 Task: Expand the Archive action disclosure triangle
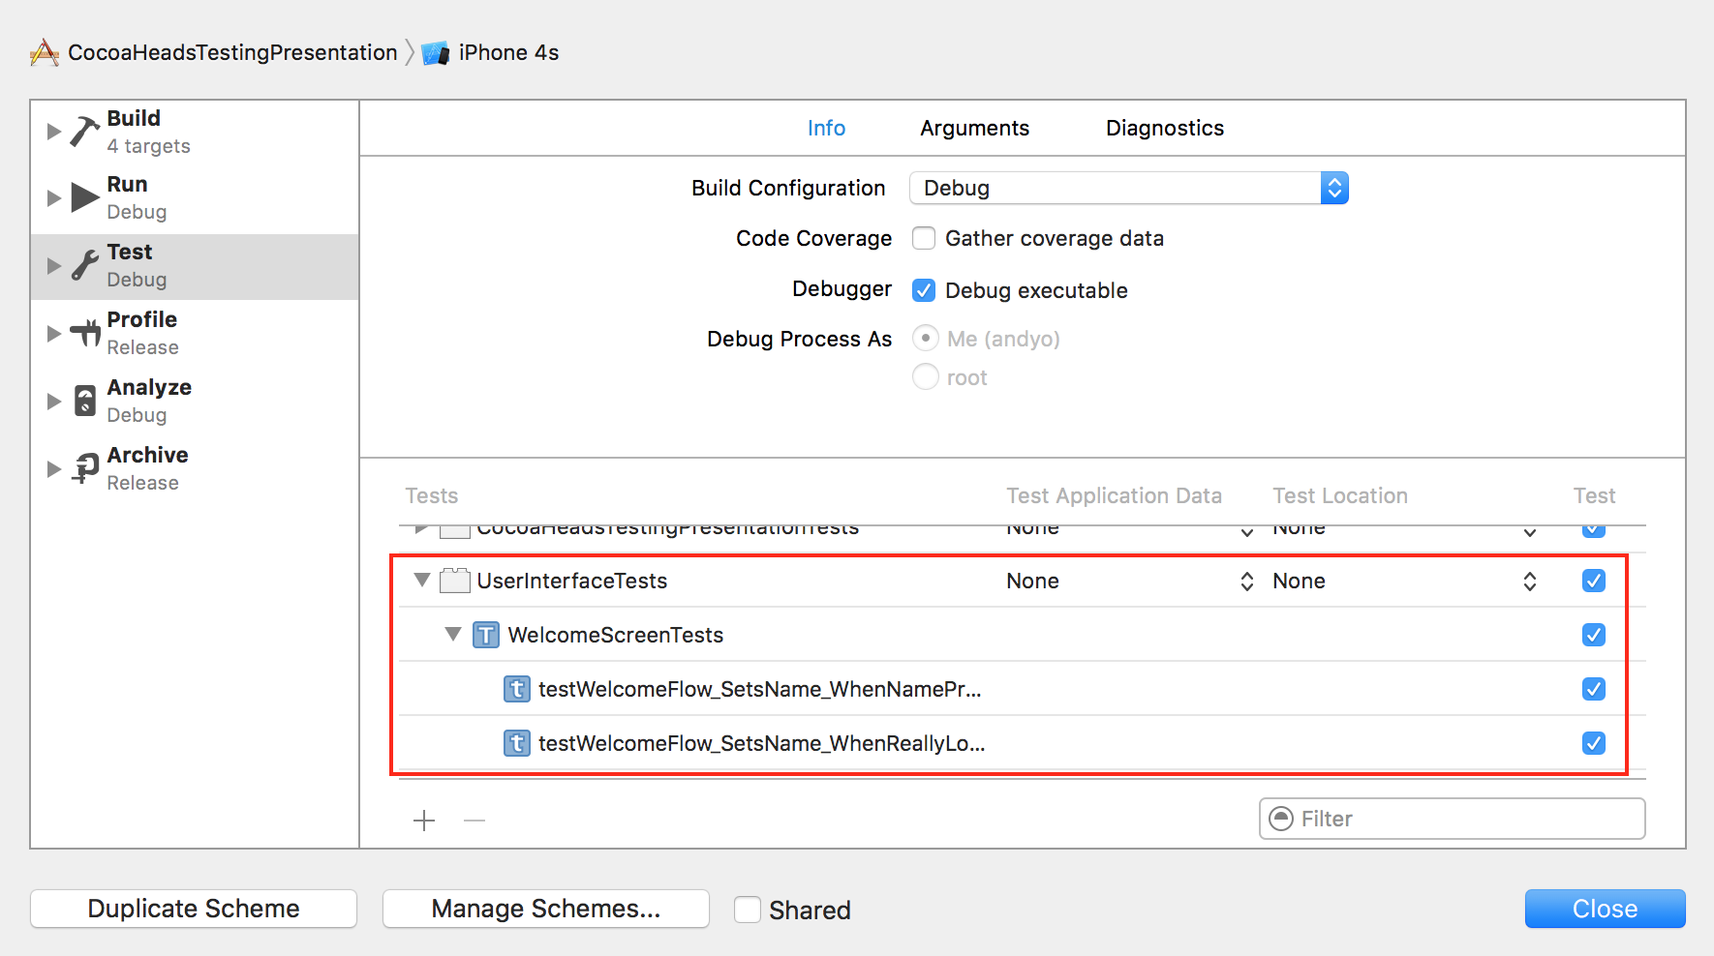[x=54, y=469]
